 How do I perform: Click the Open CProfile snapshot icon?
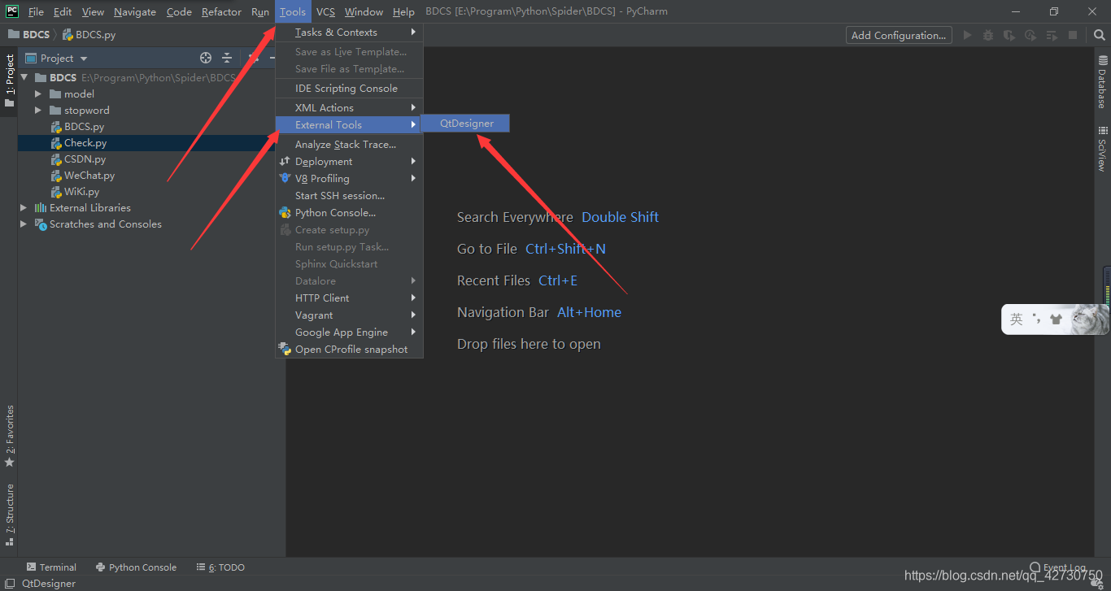[285, 350]
